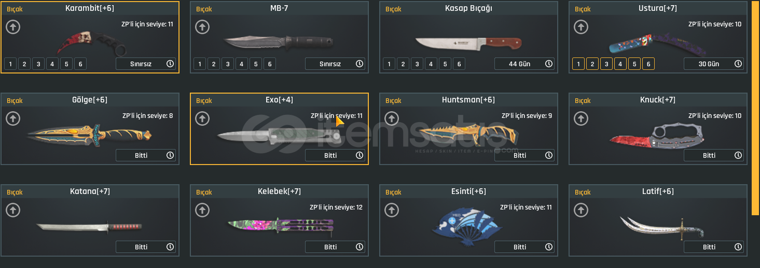Click 30 Gün duration button on Ustura
The image size is (760, 268).
pyautogui.click(x=714, y=64)
